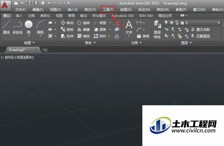This screenshot has width=224, height=146.
Task: Open the quick access toolbar customize dropdown
Action: click(68, 3)
